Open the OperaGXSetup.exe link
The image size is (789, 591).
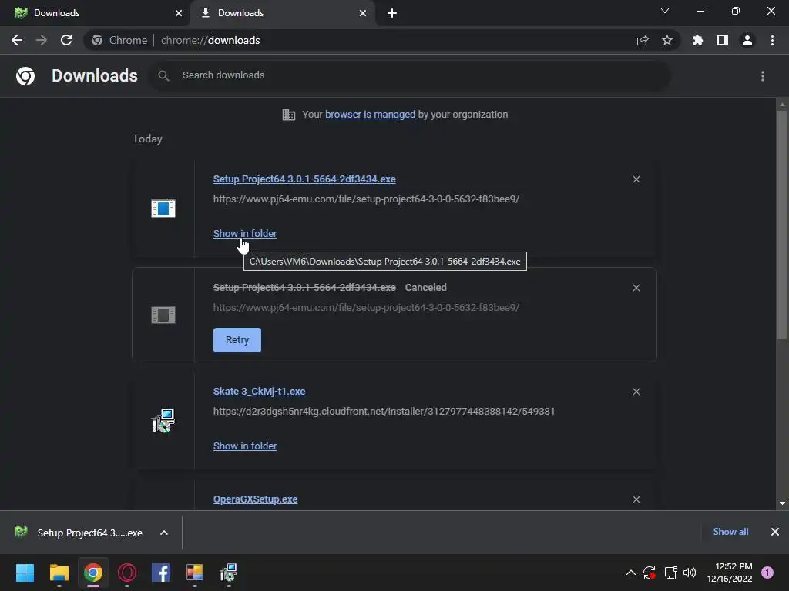tap(256, 499)
